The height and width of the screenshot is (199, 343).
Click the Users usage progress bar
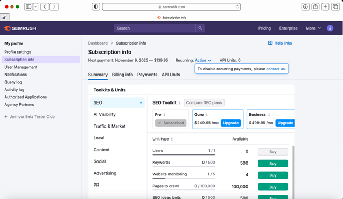[x=184, y=154]
